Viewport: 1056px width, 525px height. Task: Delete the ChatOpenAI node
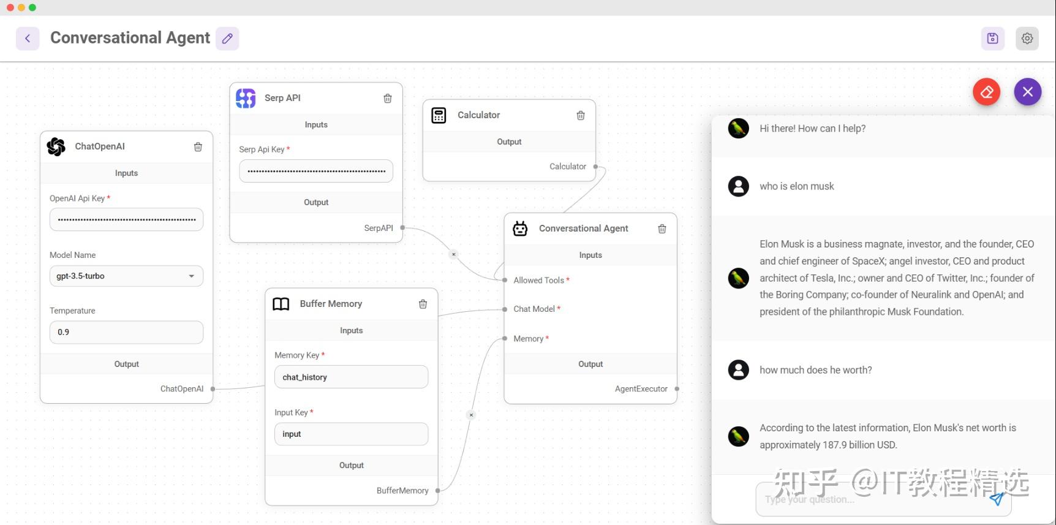[198, 146]
